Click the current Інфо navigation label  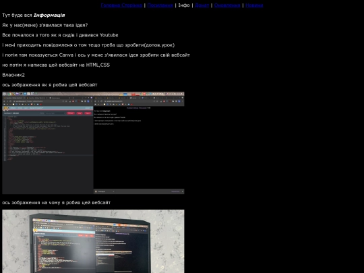pos(184,5)
